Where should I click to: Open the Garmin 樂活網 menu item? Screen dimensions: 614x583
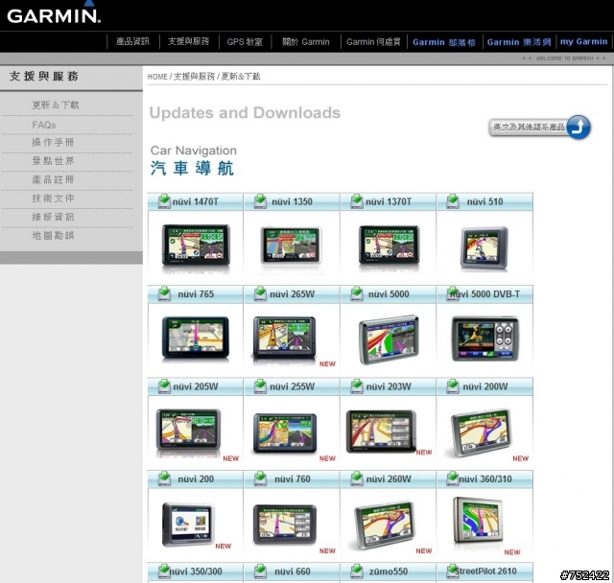pos(519,42)
